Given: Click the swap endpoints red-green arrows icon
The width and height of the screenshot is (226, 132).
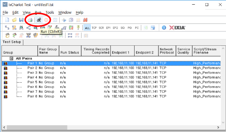Looking at the screenshot, I should pos(71,27).
